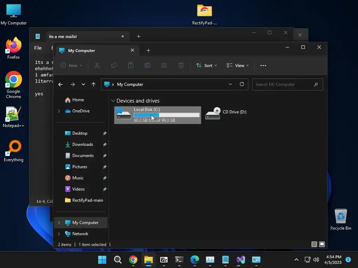Click the My Computer address bar path
This screenshot has height=268, width=358.
pos(130,84)
